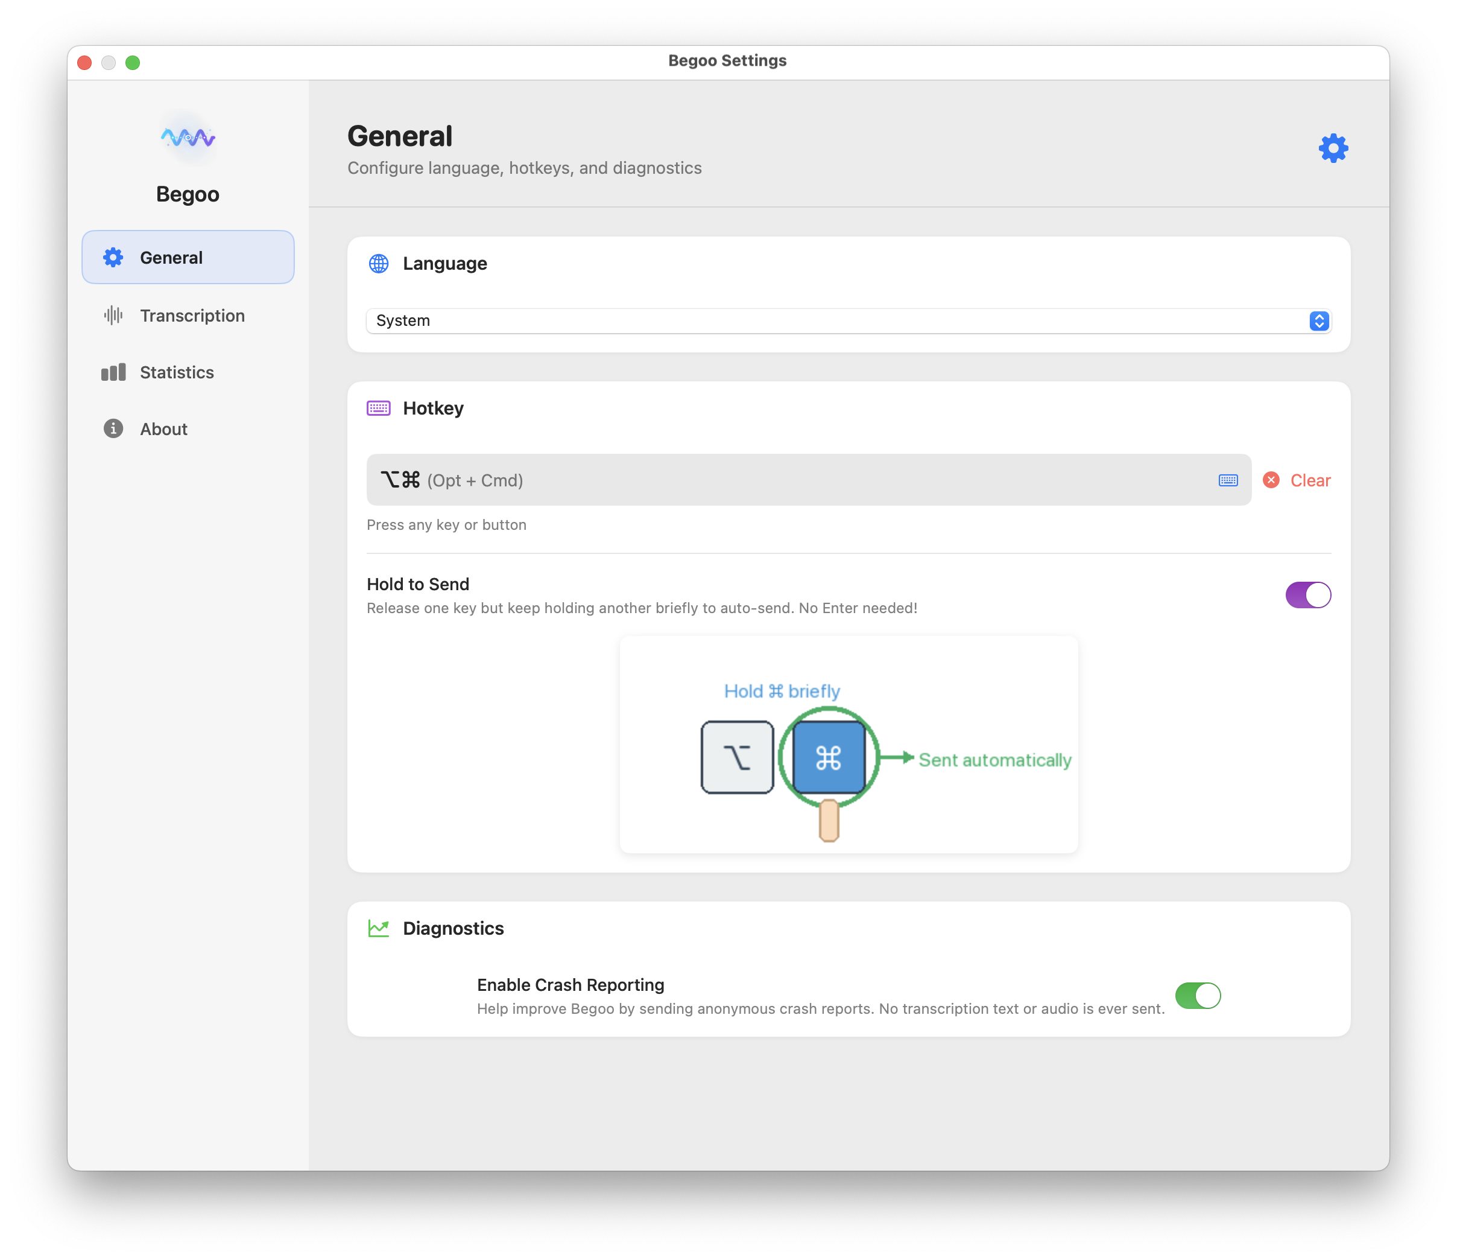Click the globe icon next to Language
Viewport: 1457px width, 1260px height.
click(379, 264)
